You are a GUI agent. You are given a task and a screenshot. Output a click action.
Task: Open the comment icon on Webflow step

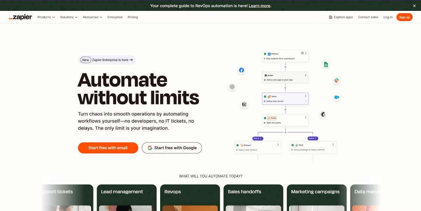tap(302, 53)
